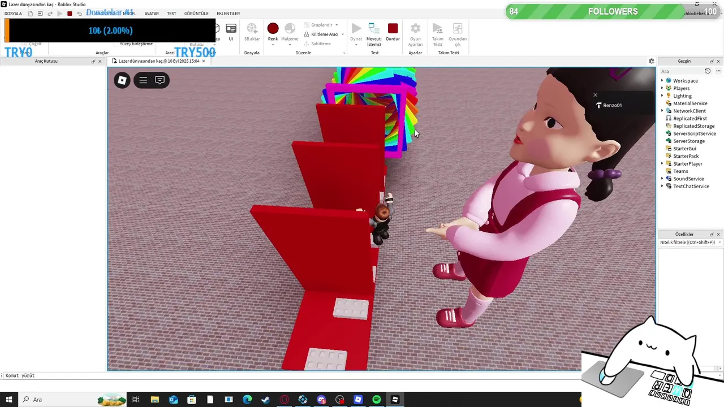This screenshot has height=407, width=724.
Task: Undock the Özellikler panel
Action: 712,234
